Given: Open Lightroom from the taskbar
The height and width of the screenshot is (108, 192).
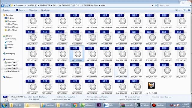Looking at the screenshot, I should coord(142,105).
